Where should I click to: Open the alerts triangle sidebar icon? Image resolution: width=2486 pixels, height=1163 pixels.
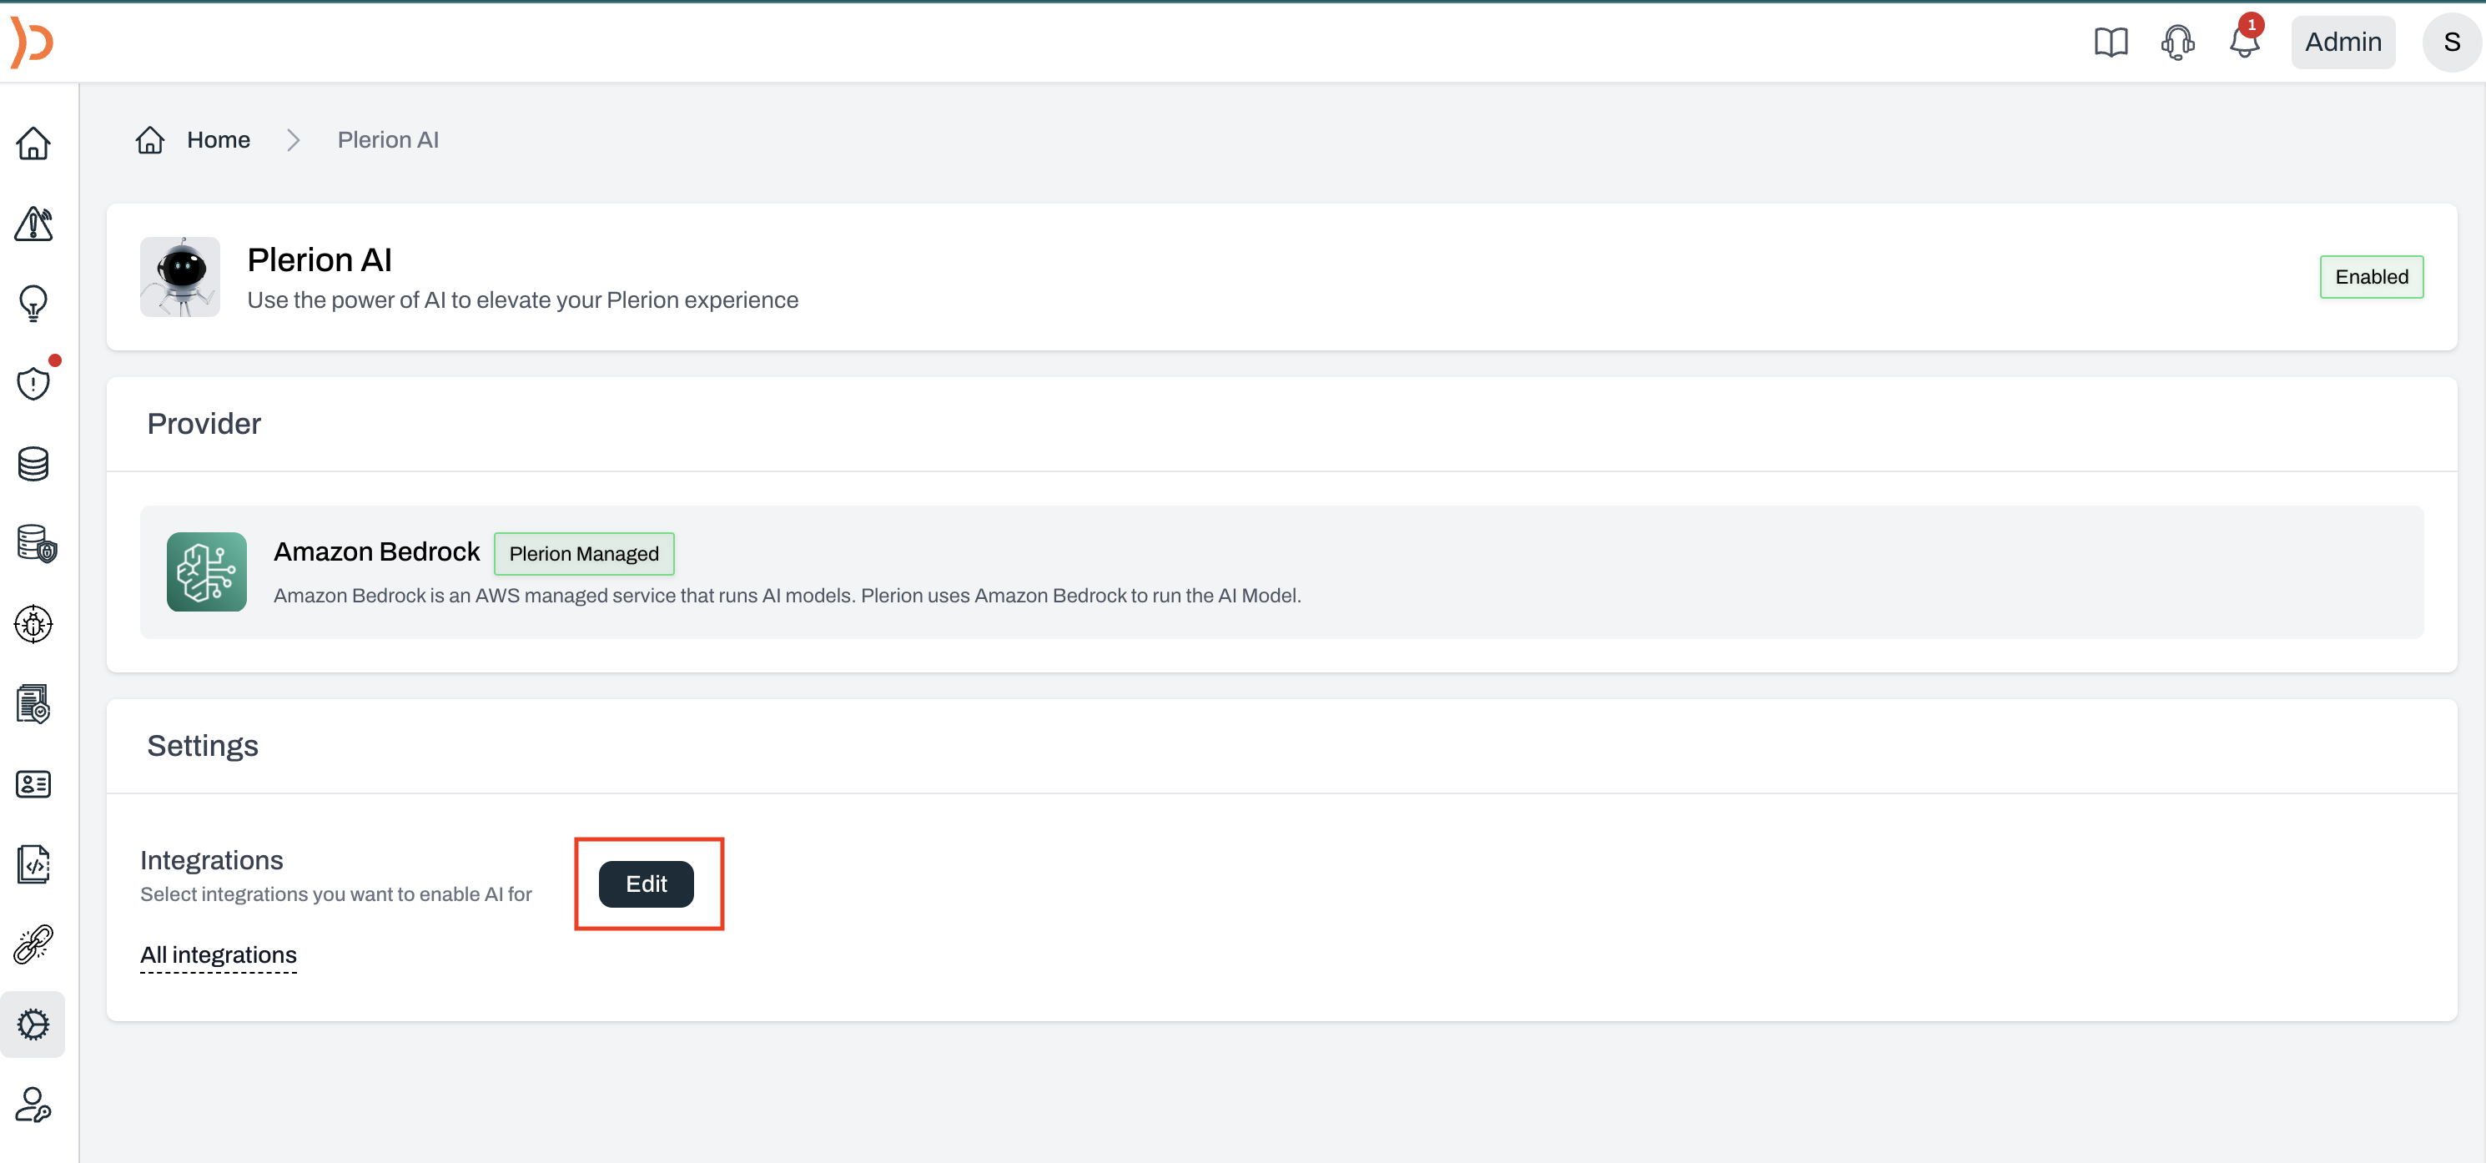(33, 223)
